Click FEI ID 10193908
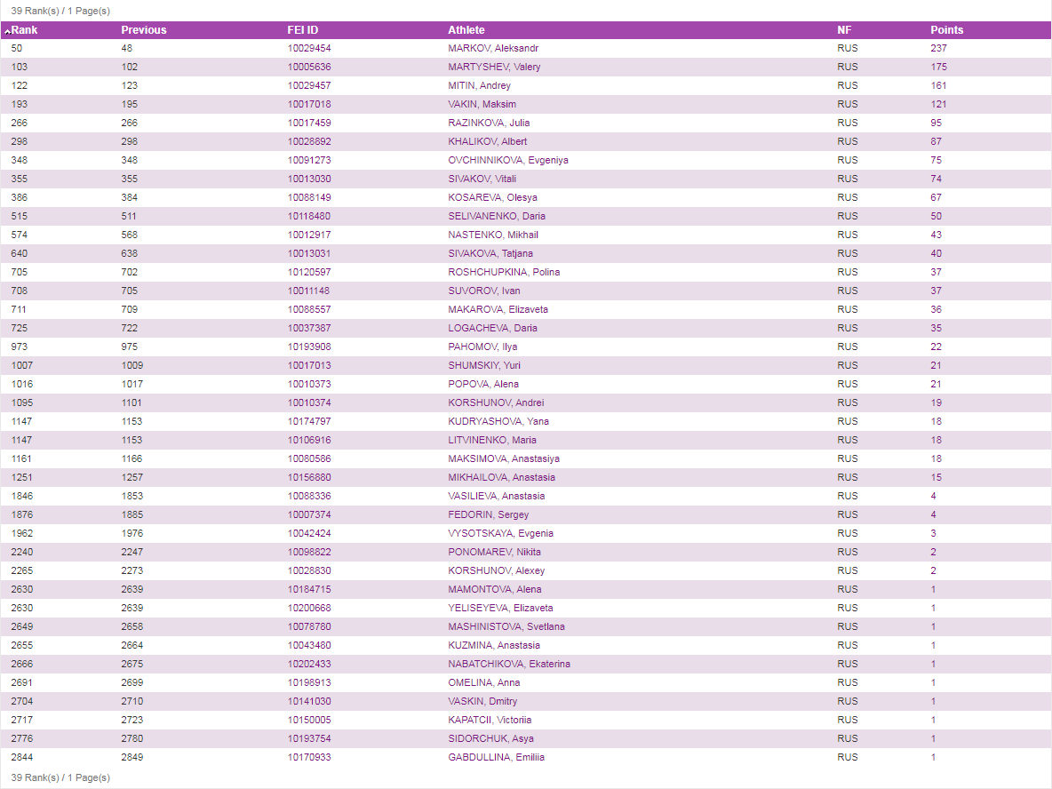 click(309, 347)
